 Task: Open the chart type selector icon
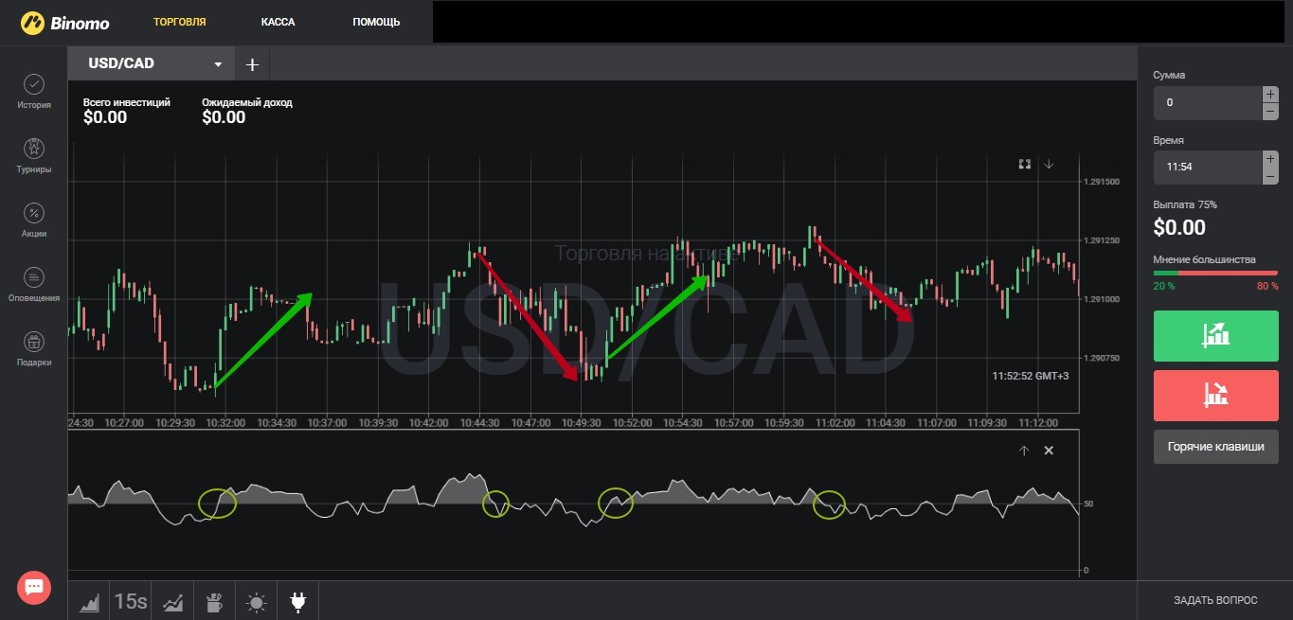pos(90,601)
